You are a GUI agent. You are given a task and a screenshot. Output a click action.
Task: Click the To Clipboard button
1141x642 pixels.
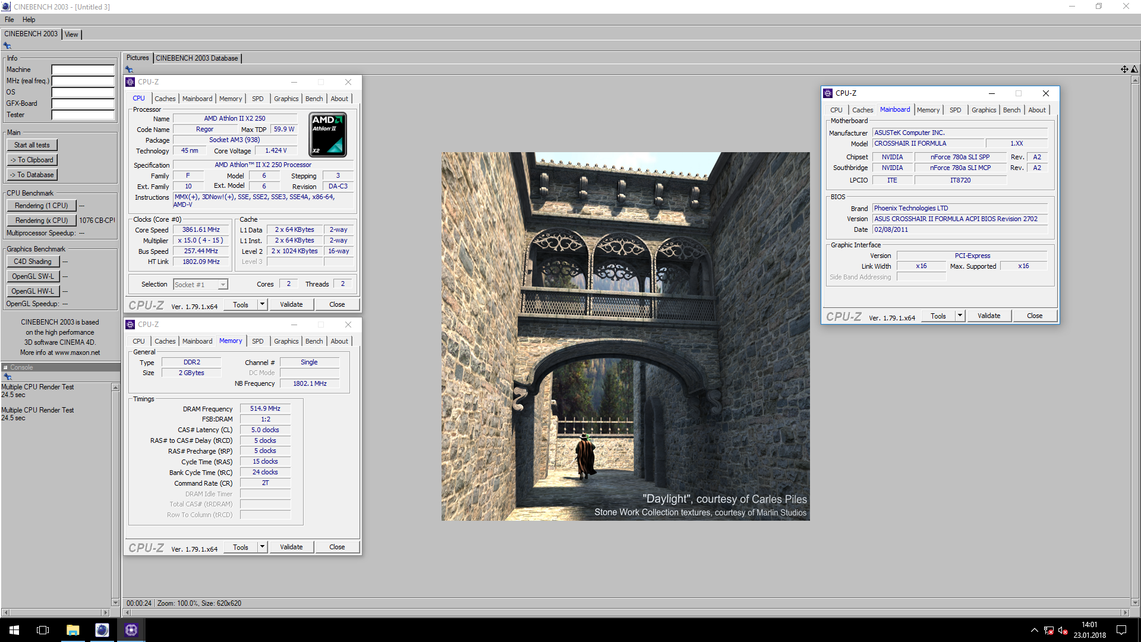[x=32, y=160]
